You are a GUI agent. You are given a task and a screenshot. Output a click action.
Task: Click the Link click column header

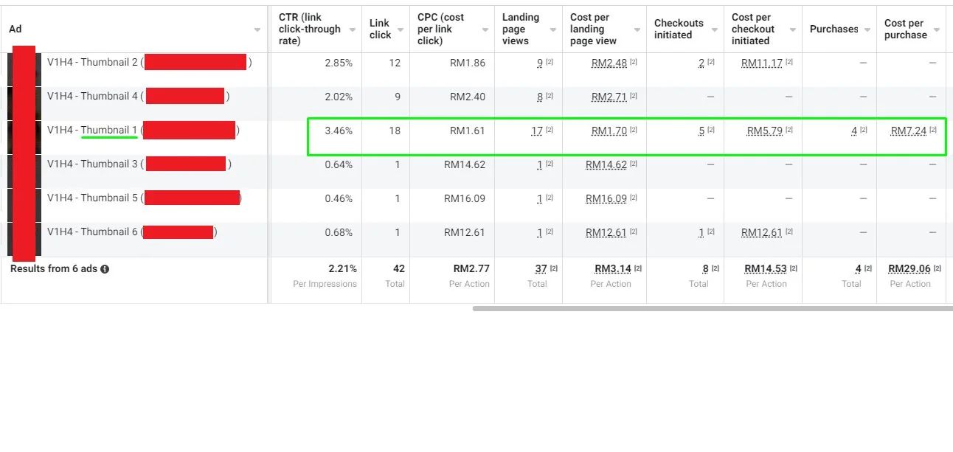click(x=380, y=29)
